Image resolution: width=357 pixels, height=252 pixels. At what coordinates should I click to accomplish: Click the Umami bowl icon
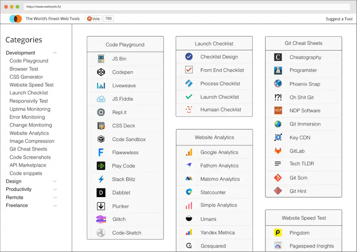click(x=189, y=218)
